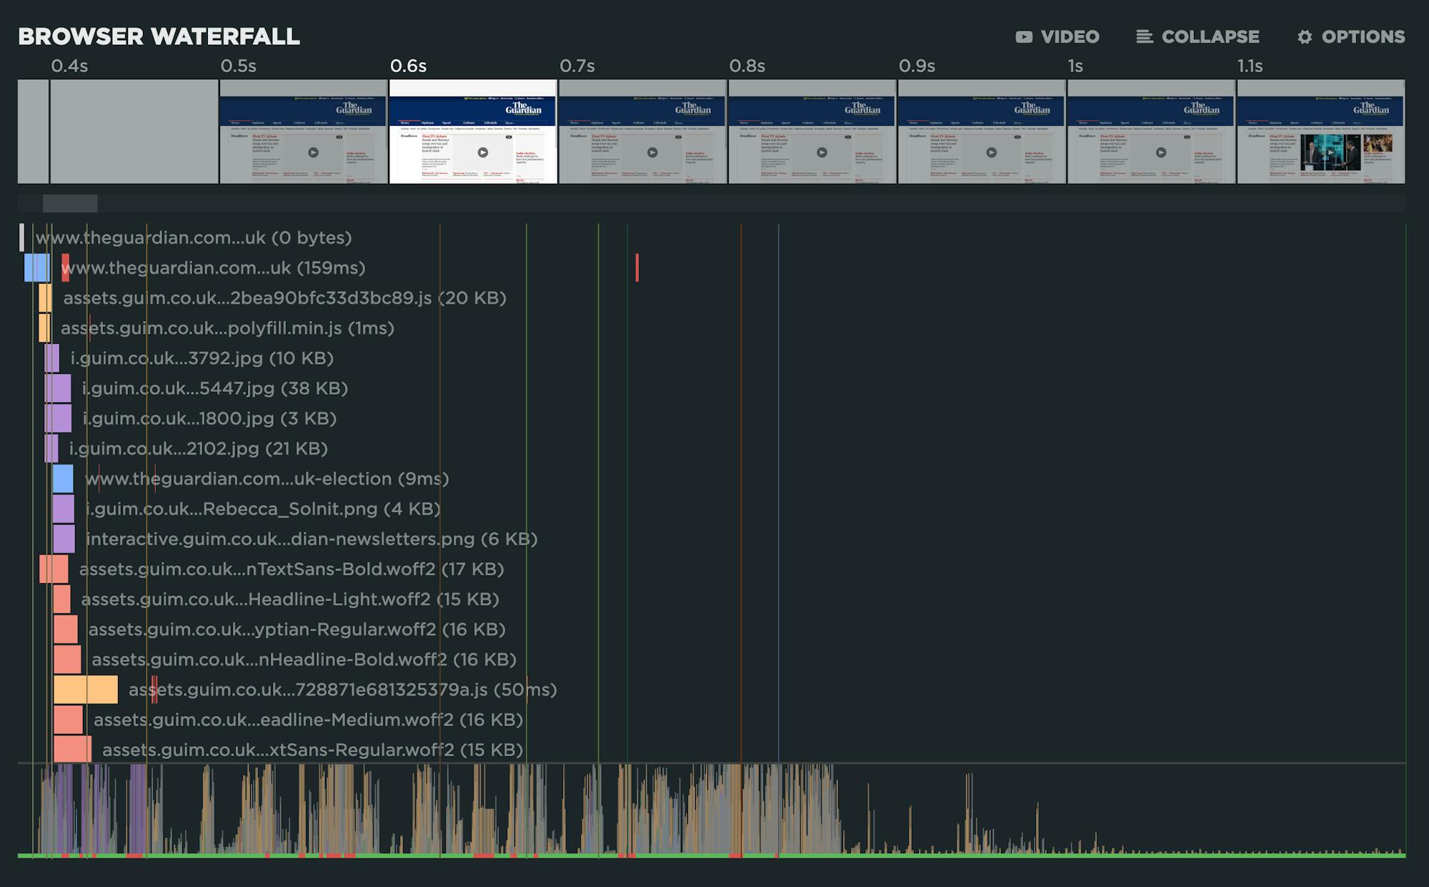
Task: Click the 0.8s timeline label
Action: point(747,66)
